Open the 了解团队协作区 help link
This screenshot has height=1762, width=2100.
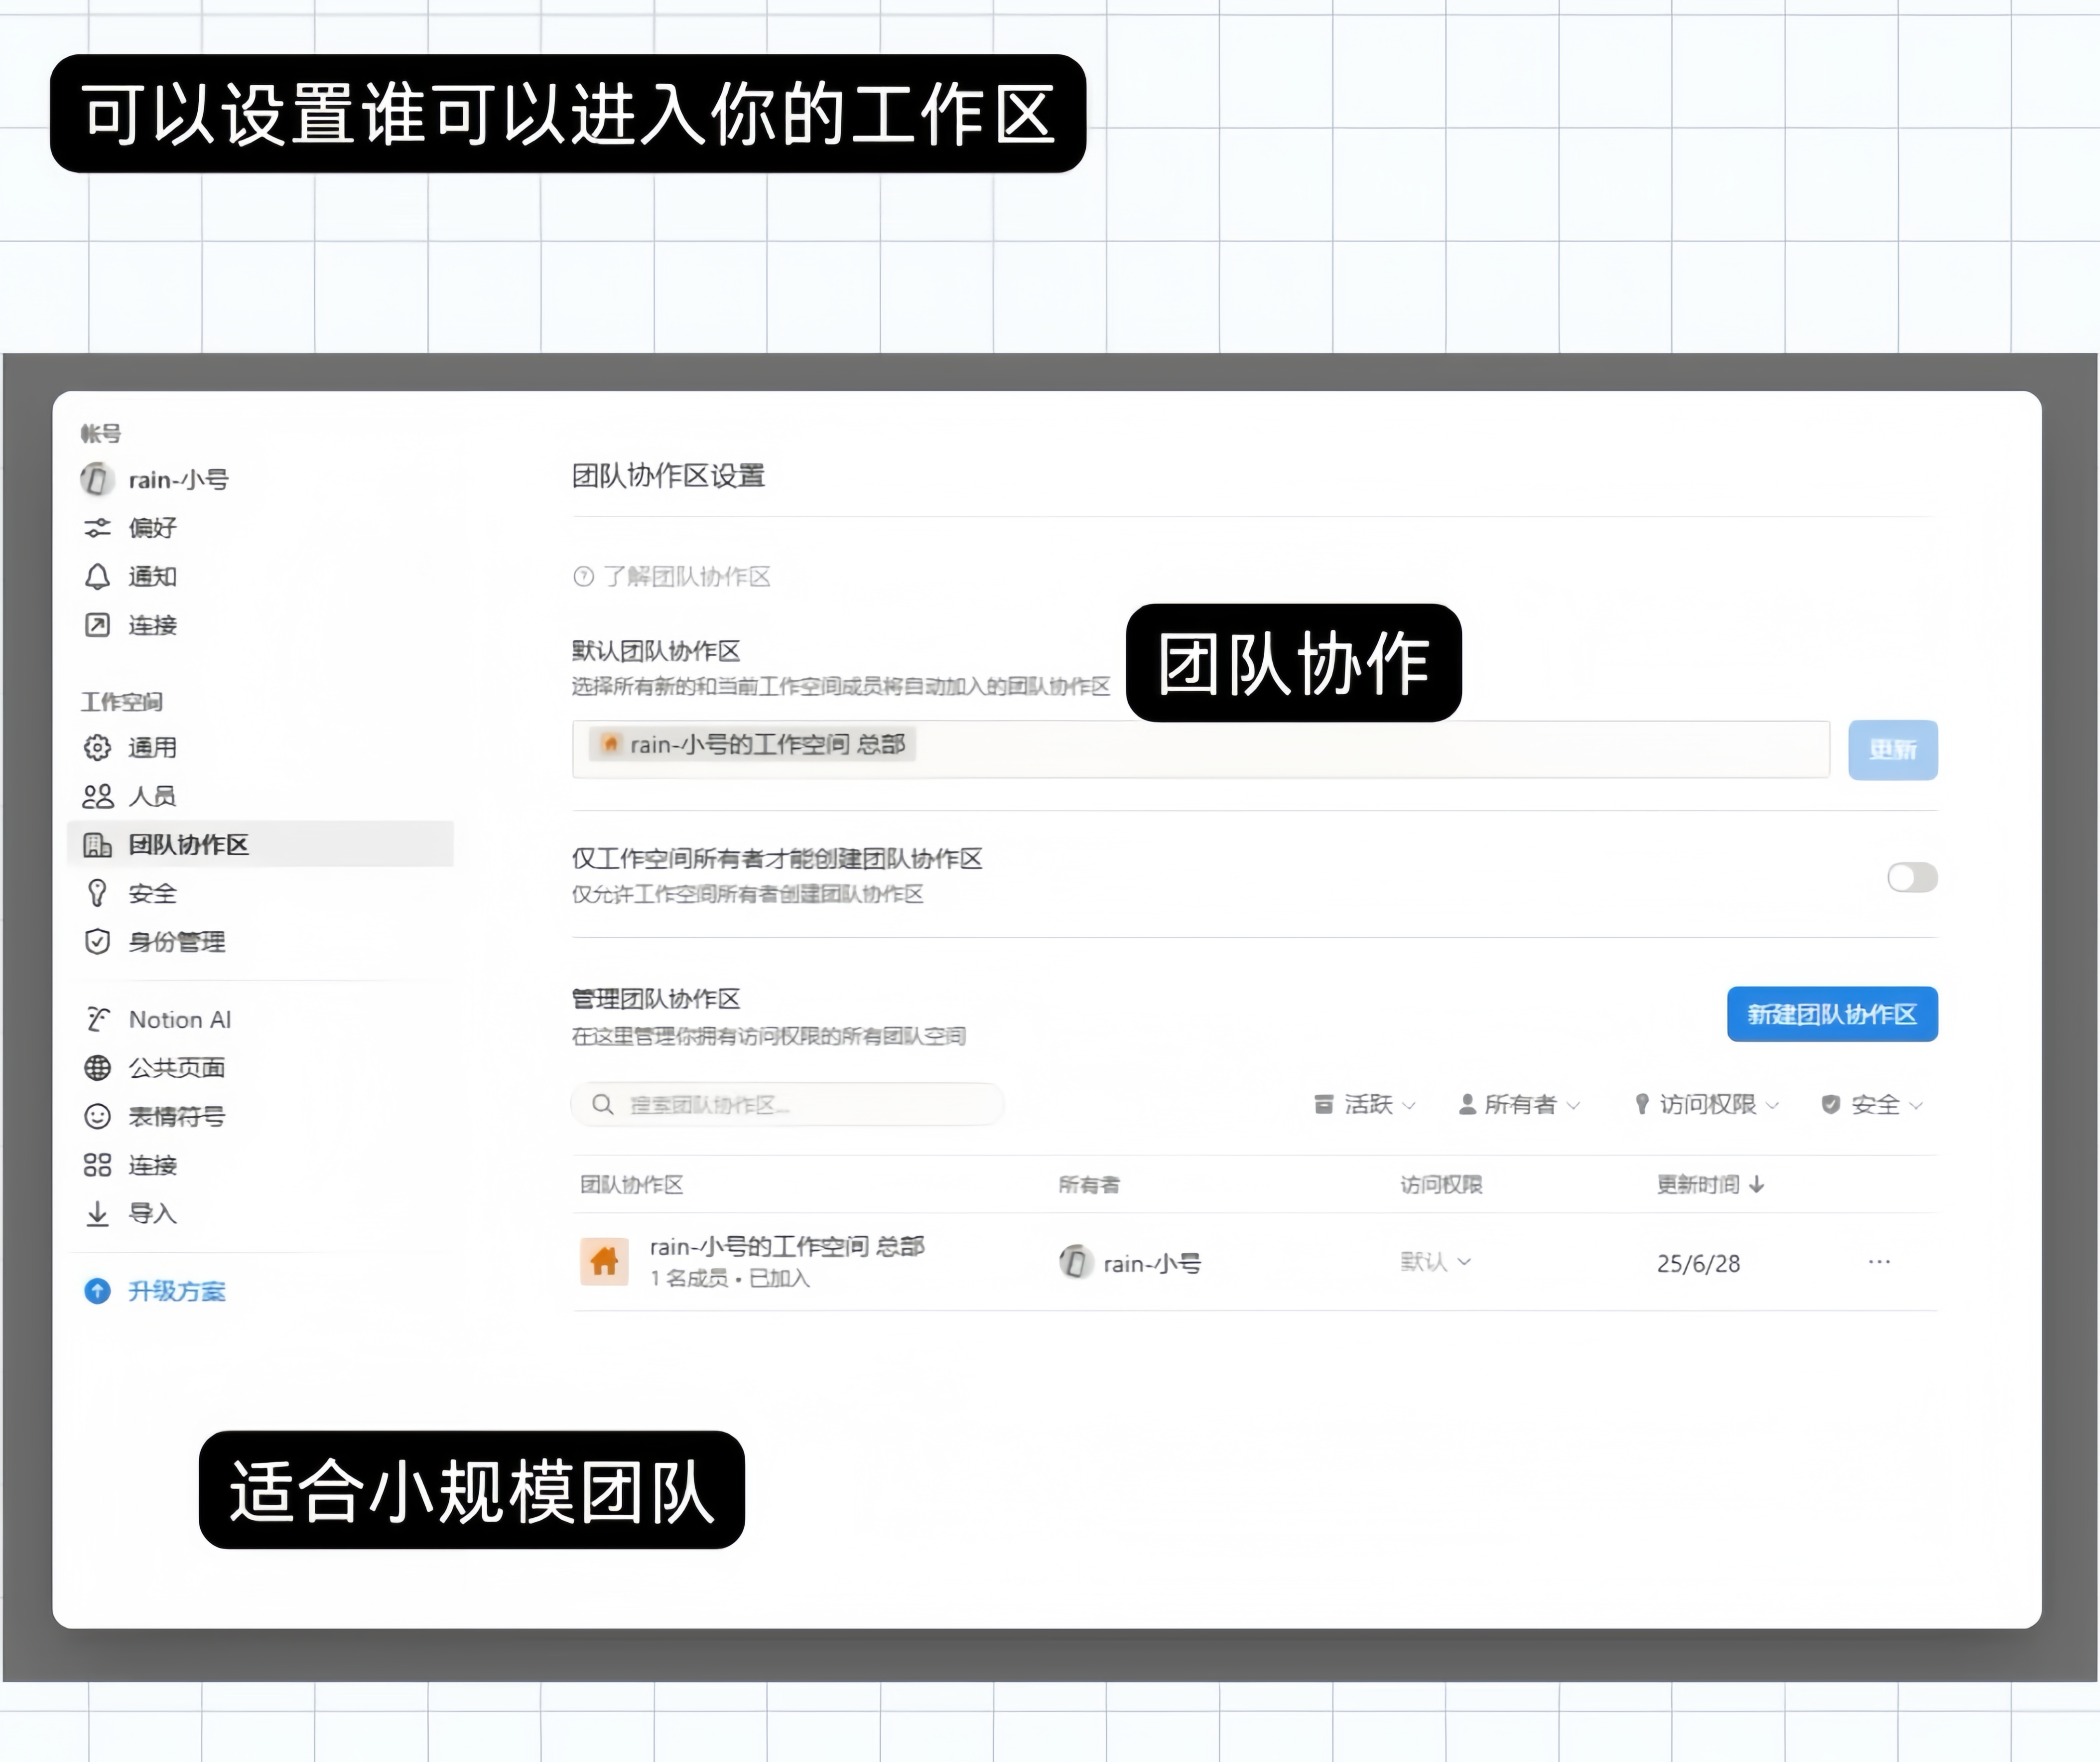[685, 577]
